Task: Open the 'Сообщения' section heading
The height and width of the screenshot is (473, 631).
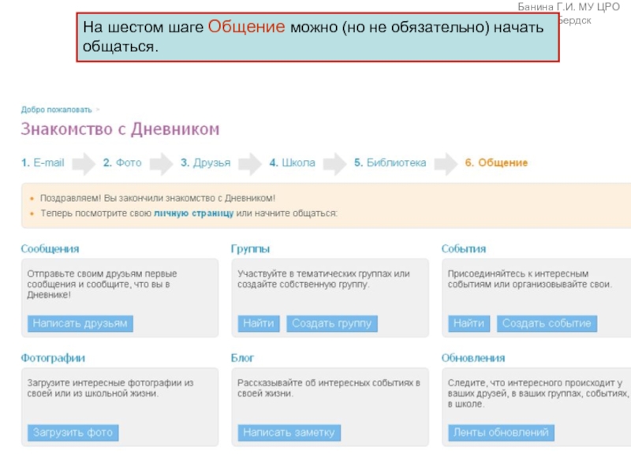Action: pyautogui.click(x=50, y=249)
